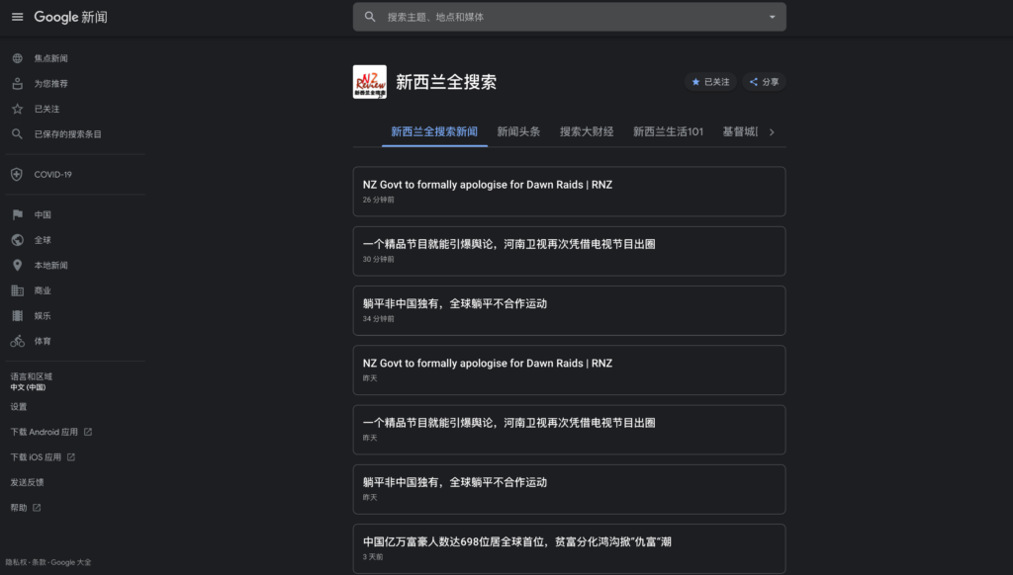Image resolution: width=1013 pixels, height=575 pixels.
Task: Open 发送反馈 link
Action: coord(27,482)
